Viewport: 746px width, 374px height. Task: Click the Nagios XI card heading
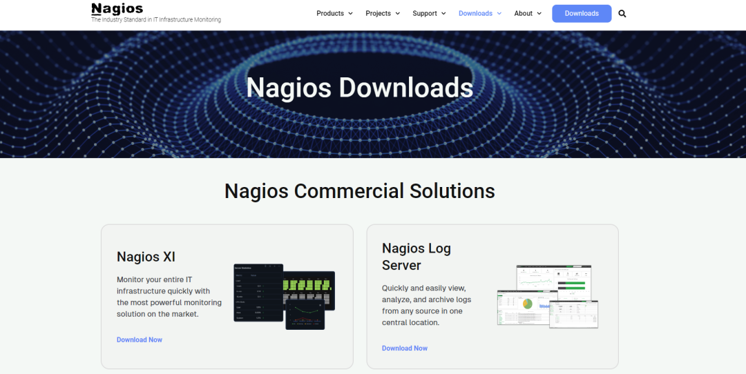pyautogui.click(x=146, y=257)
